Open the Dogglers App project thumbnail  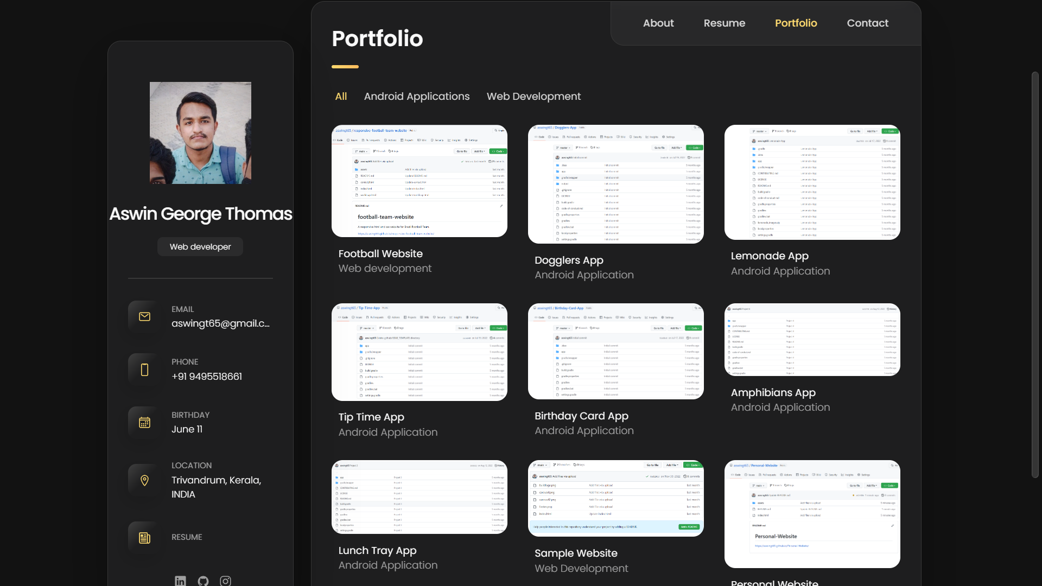615,184
